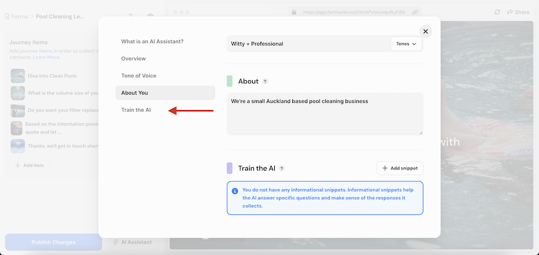The width and height of the screenshot is (539, 255).
Task: Click the help icon beside Train the AI heading
Action: [281, 169]
